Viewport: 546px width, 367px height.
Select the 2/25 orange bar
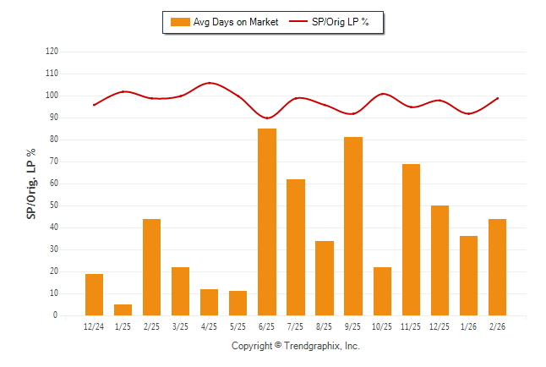coord(152,267)
